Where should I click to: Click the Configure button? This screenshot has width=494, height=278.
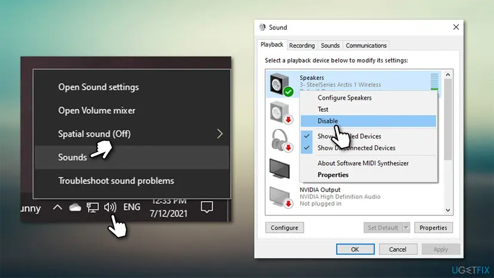pyautogui.click(x=285, y=227)
